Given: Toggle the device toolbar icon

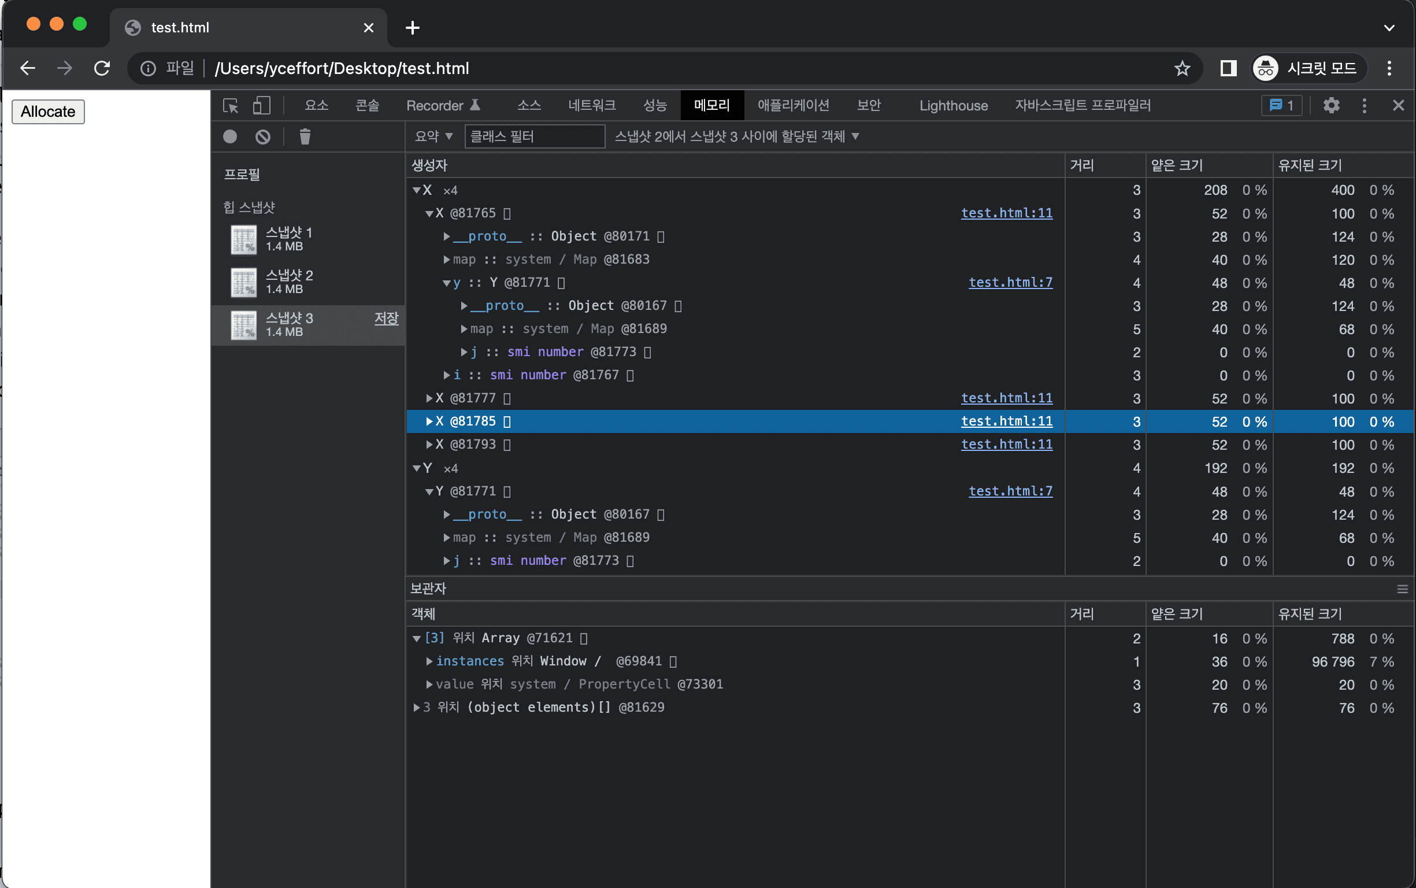Looking at the screenshot, I should point(261,106).
